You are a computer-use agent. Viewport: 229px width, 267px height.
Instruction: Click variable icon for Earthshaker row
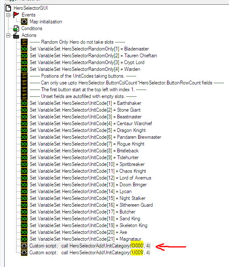click(24, 103)
